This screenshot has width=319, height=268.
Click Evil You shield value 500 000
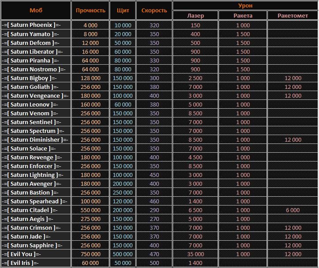(x=123, y=254)
